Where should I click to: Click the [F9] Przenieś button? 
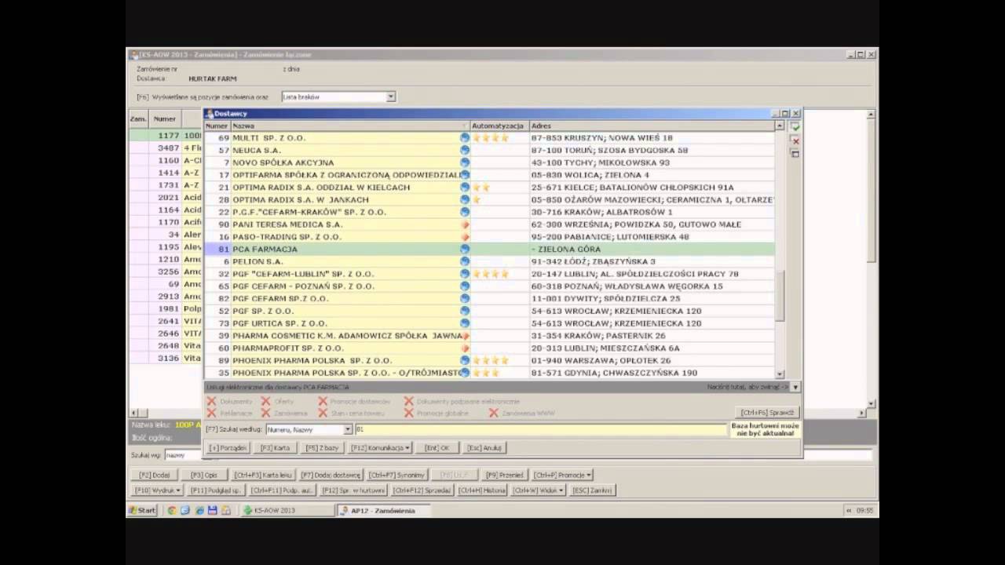tap(504, 475)
